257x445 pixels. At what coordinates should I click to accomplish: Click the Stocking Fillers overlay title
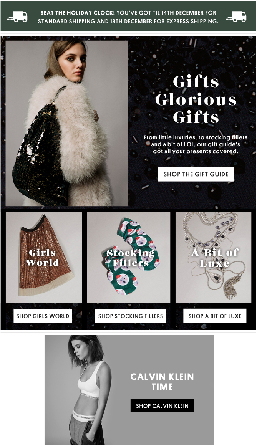(130, 258)
